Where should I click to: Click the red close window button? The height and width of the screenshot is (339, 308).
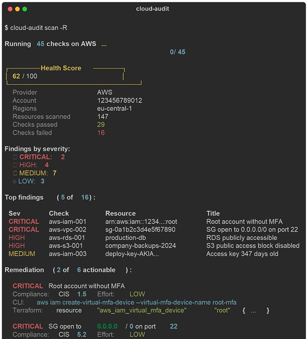coord(10,9)
